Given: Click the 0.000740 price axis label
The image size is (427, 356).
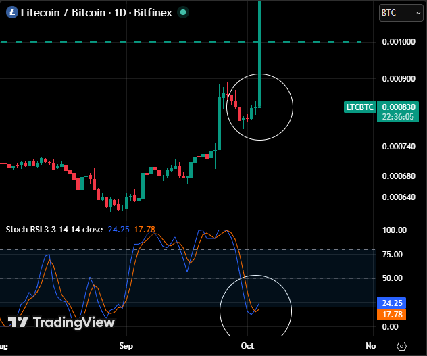Looking at the screenshot, I should [x=399, y=147].
